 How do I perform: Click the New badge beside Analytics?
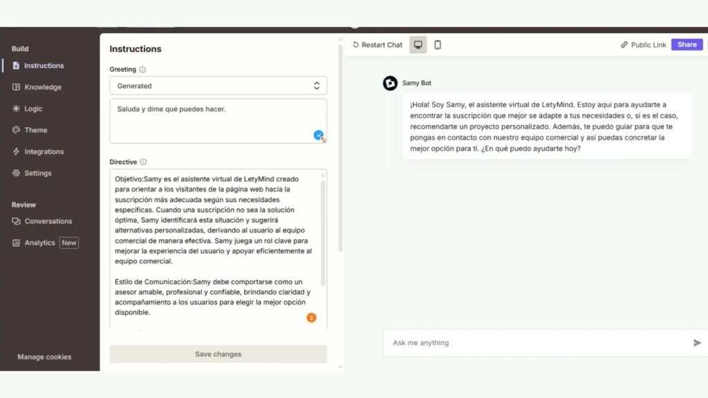click(69, 243)
